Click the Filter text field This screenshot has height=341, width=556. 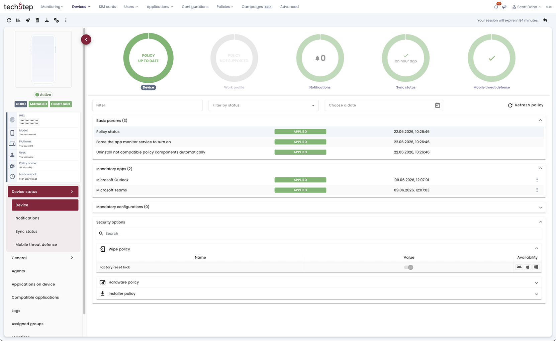click(147, 105)
